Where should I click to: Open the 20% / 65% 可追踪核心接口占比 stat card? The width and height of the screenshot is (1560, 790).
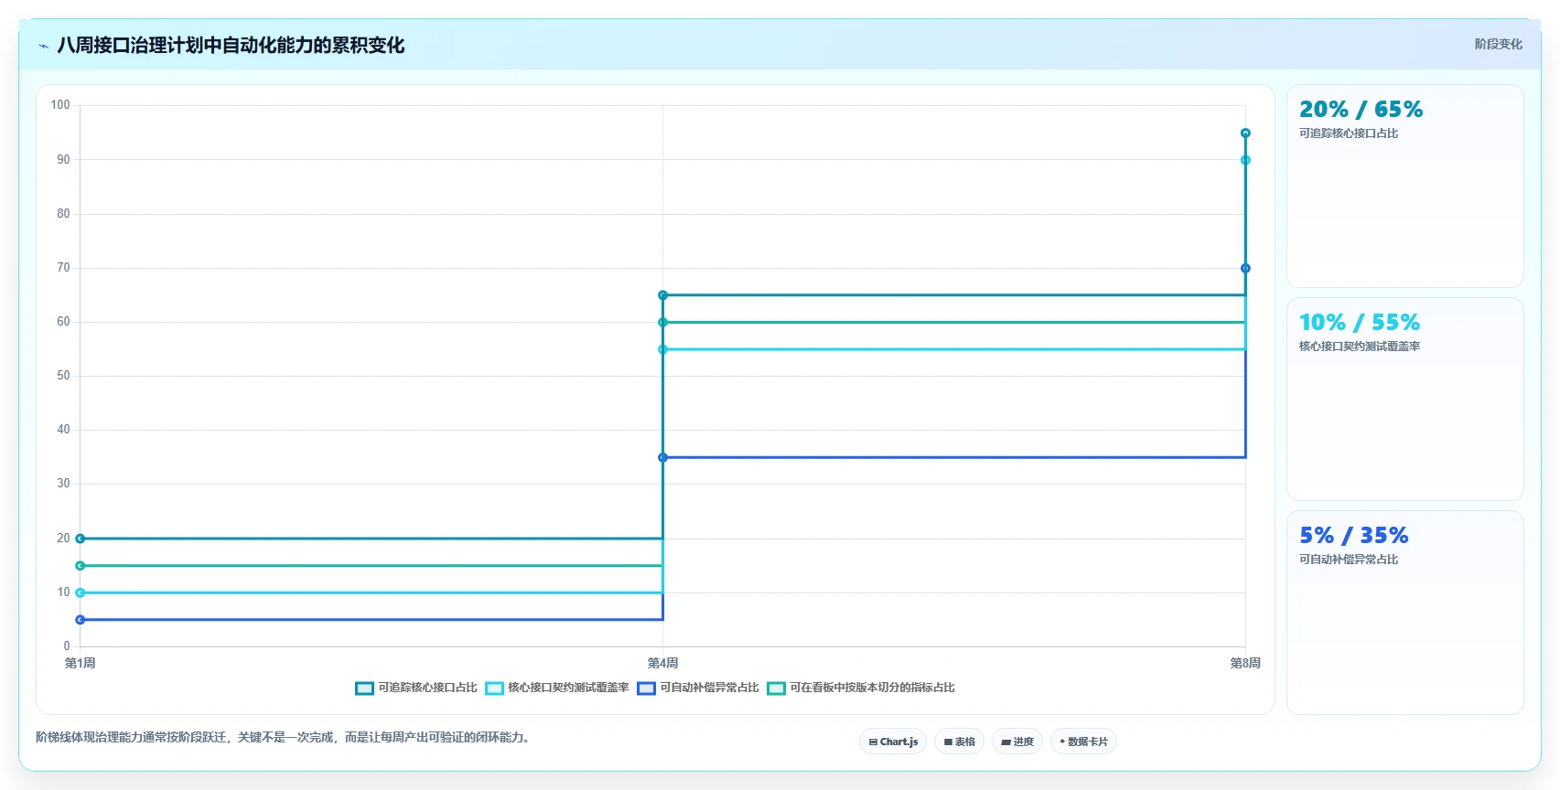(x=1405, y=187)
